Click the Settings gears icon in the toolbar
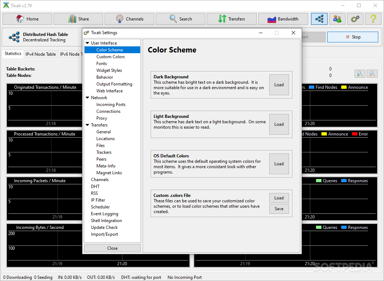The image size is (384, 281). coord(355,19)
